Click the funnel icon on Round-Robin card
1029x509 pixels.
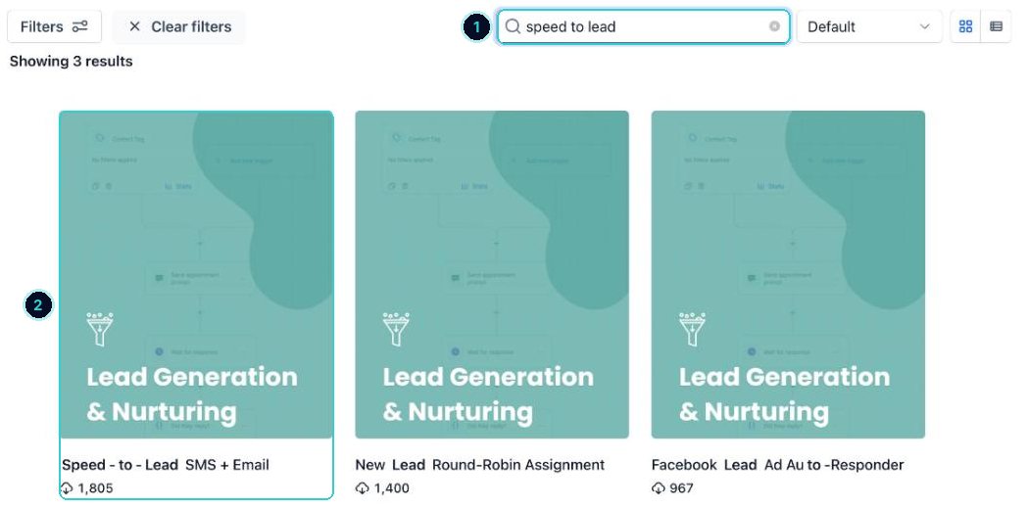[x=396, y=329]
